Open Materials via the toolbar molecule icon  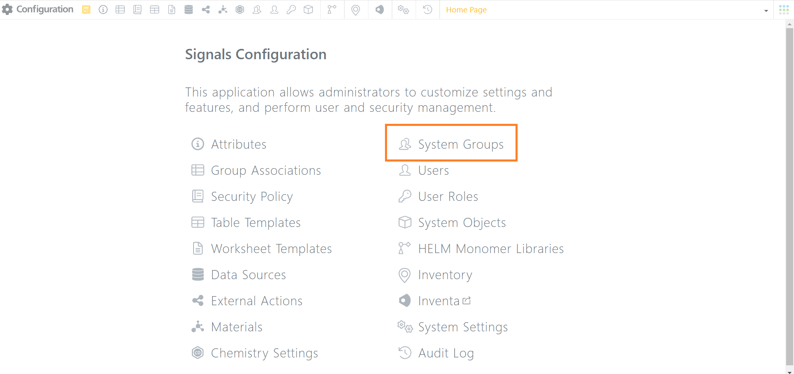click(x=223, y=10)
